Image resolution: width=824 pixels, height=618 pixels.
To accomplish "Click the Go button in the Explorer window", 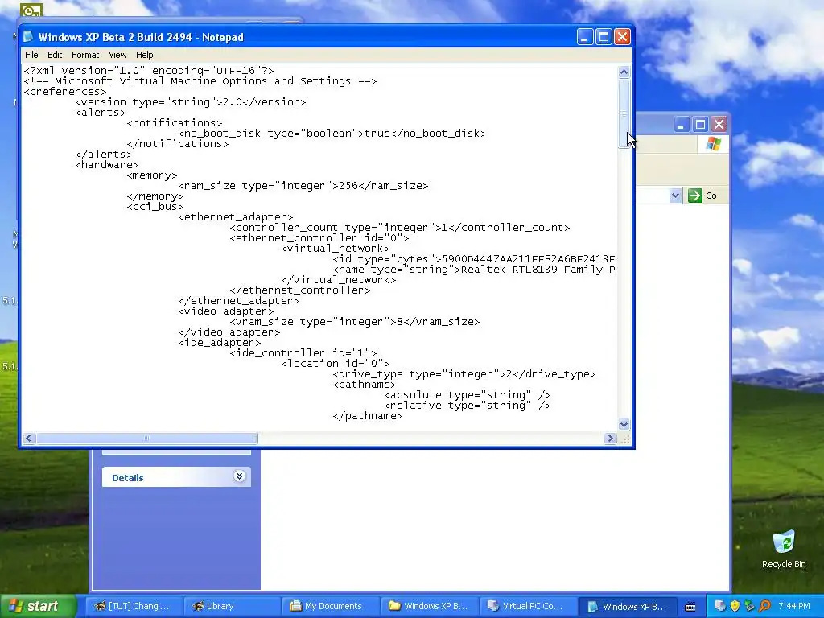I will coord(702,196).
